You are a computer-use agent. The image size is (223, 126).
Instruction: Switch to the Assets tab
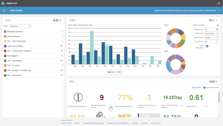point(77,123)
